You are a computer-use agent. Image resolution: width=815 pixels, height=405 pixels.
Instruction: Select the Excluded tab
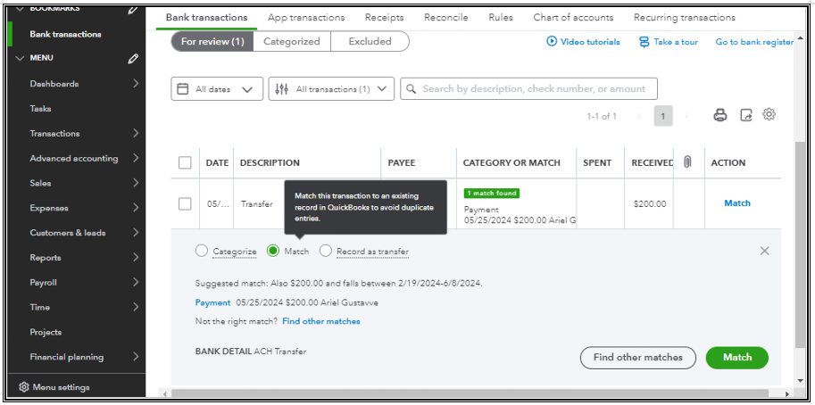tap(370, 42)
